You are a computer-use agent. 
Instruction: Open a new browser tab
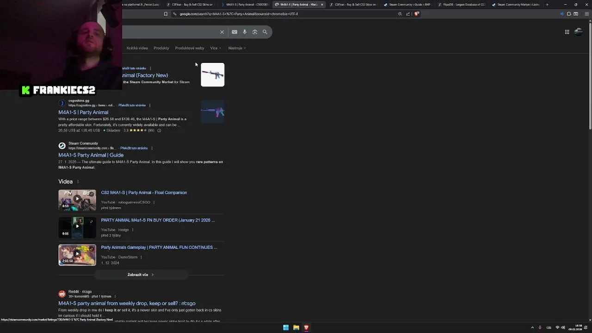coord(547,5)
